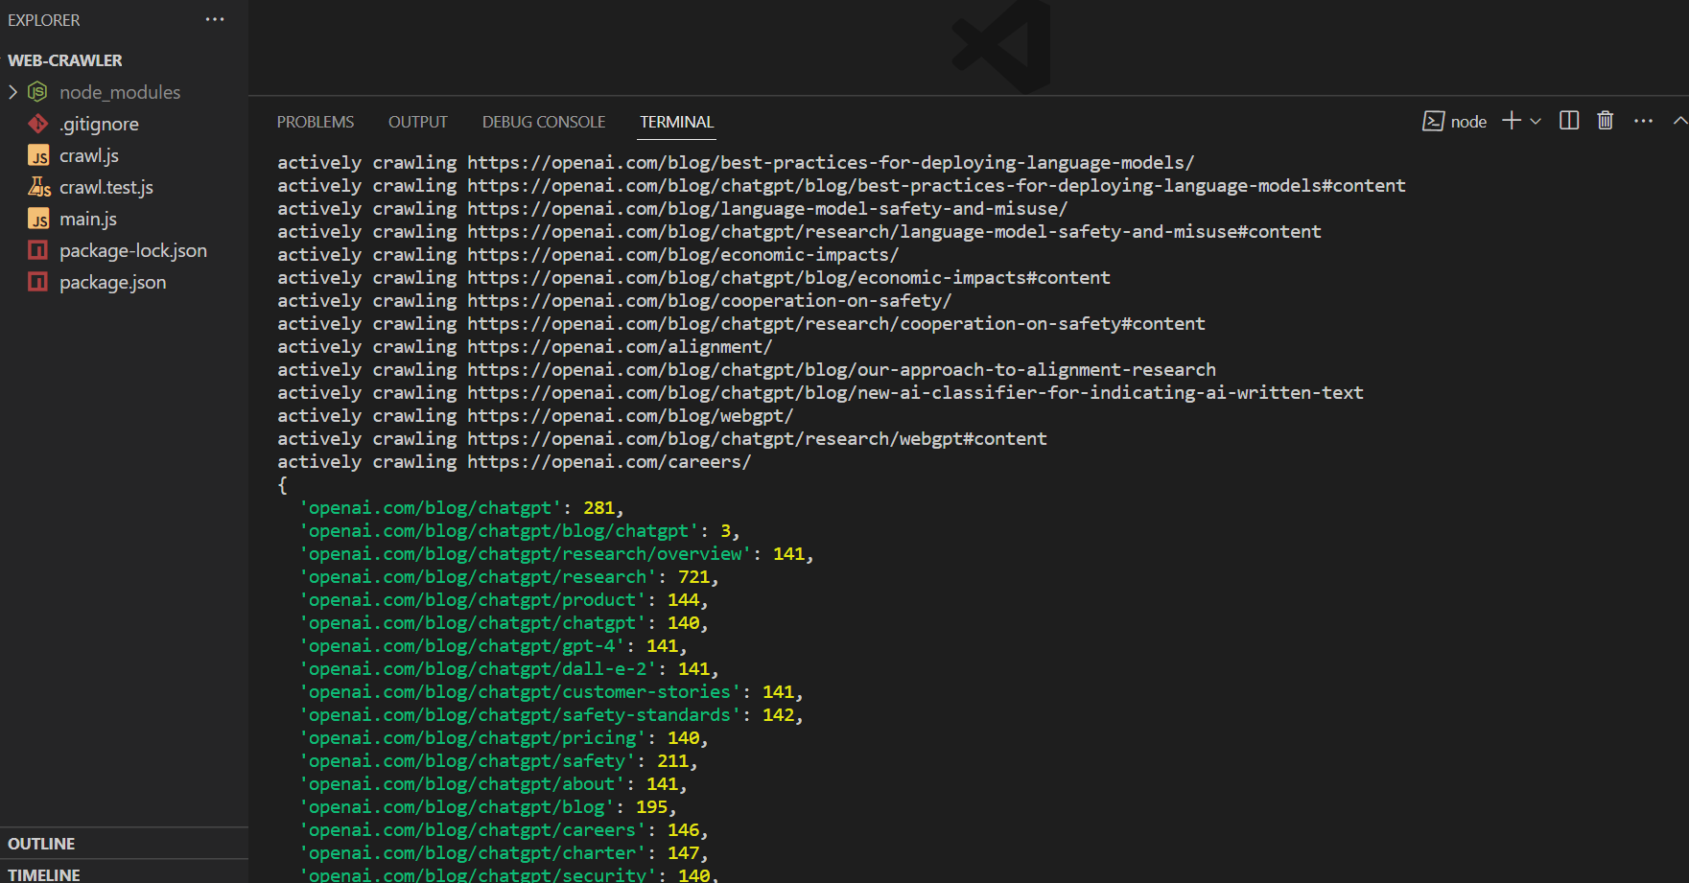This screenshot has height=883, width=1689.
Task: Switch to the DEBUG CONSOLE tab
Action: (x=544, y=122)
